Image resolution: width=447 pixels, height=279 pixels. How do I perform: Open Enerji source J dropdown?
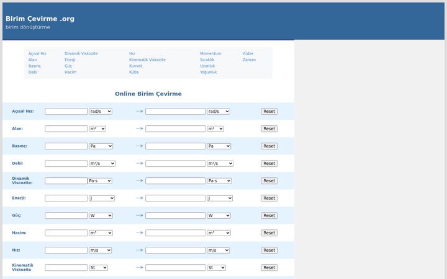pos(102,198)
